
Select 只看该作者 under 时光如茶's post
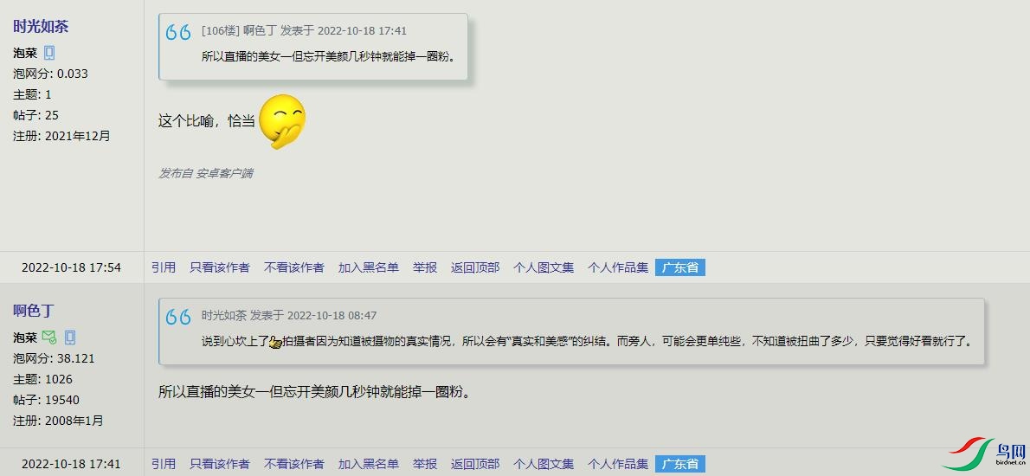click(220, 267)
